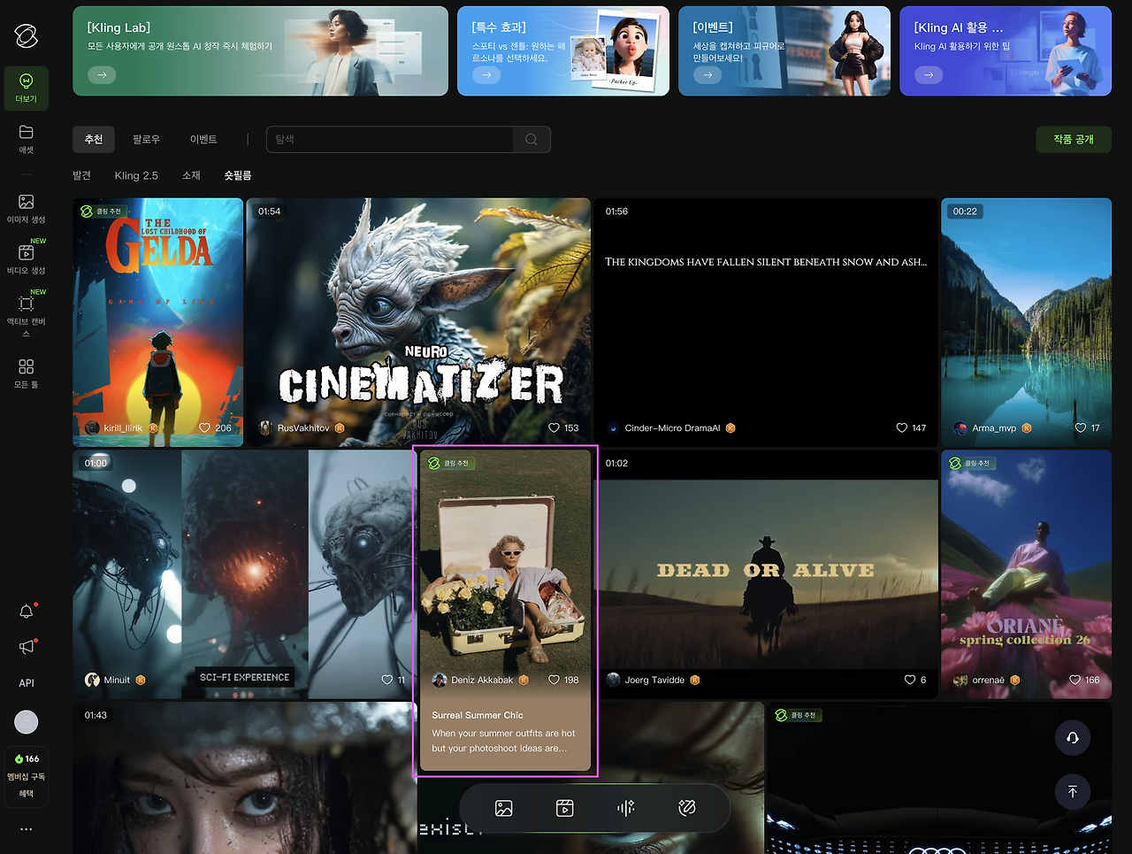The height and width of the screenshot is (854, 1132).
Task: Like the Gelda video with 206 likes
Action: tap(205, 427)
